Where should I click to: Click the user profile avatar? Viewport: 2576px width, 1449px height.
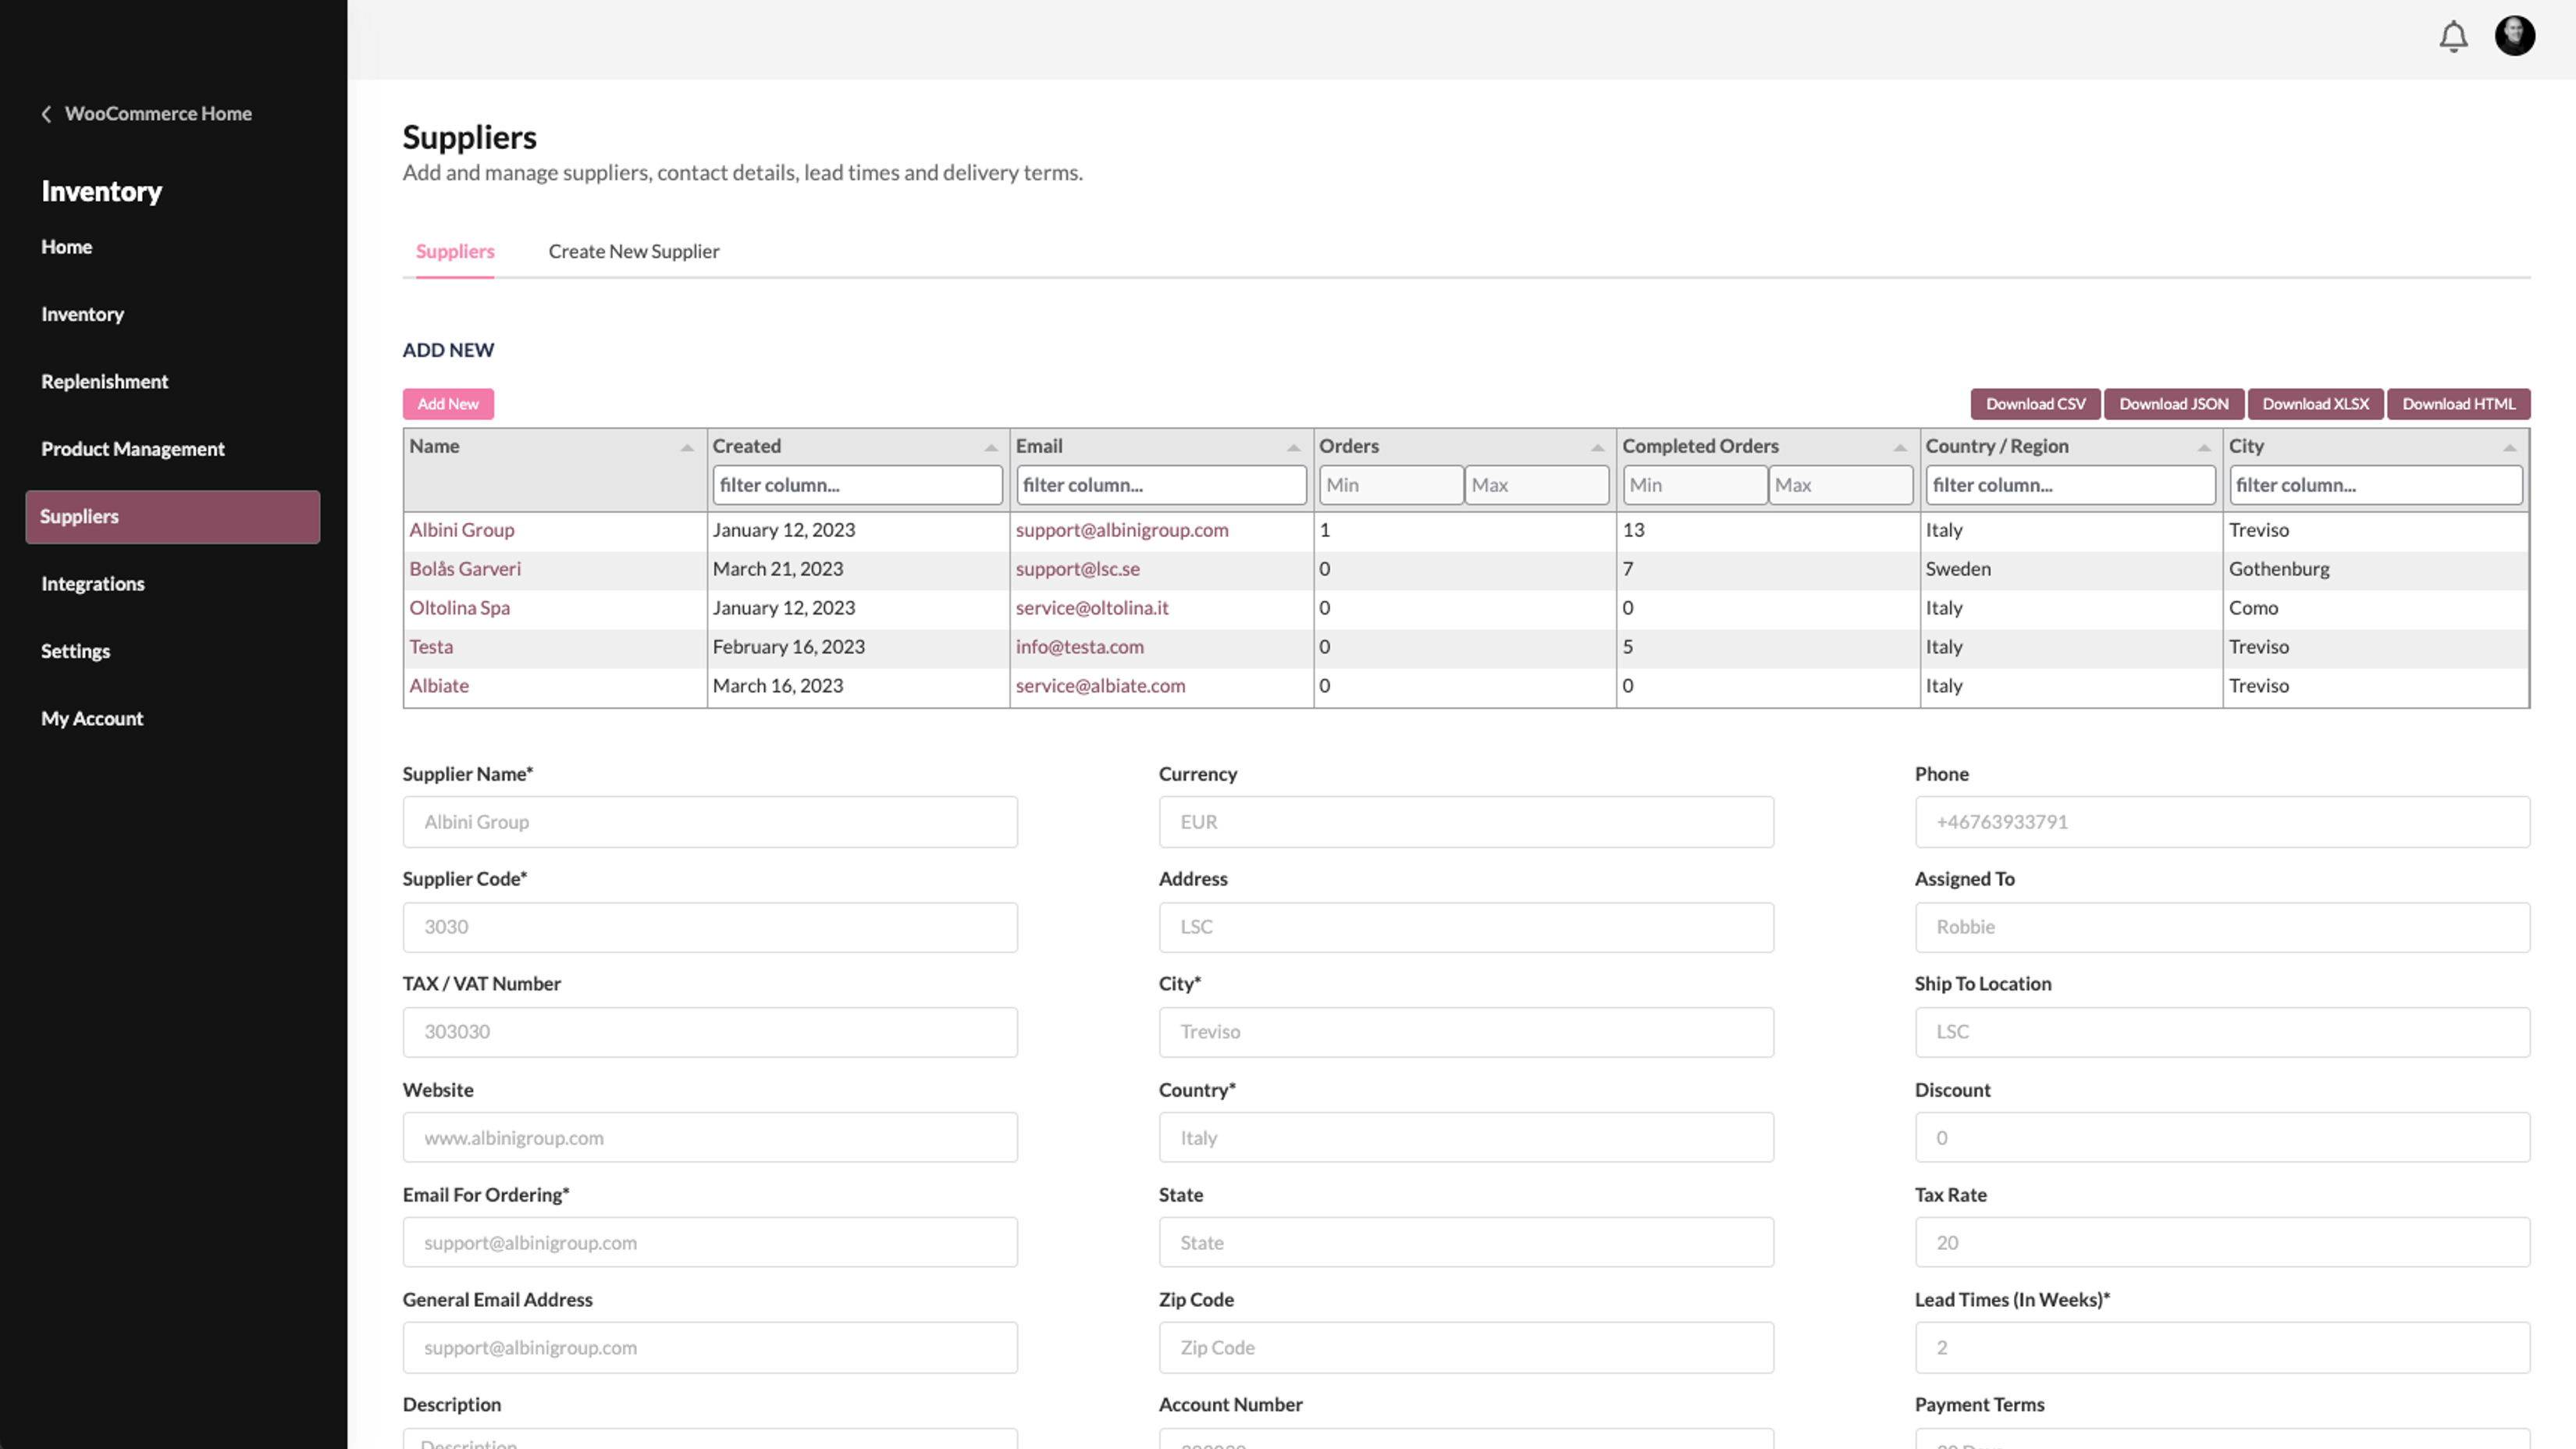2515,36
